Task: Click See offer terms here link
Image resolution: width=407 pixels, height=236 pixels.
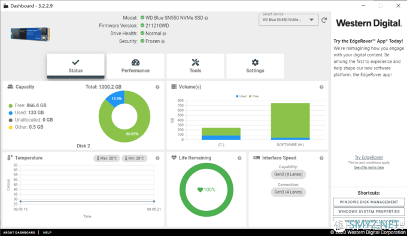Action: (369, 168)
